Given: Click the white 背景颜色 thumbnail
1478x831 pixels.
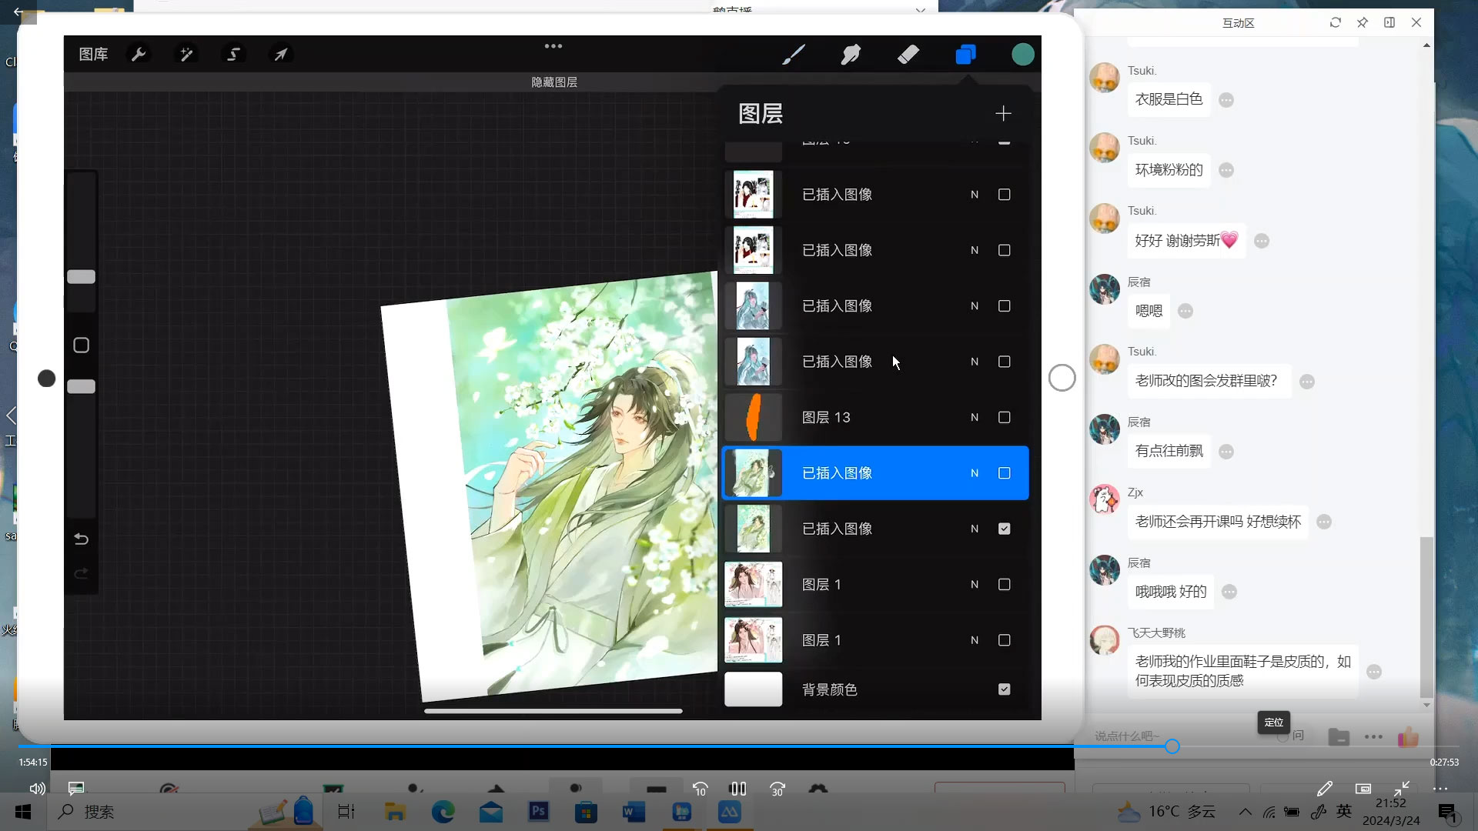Looking at the screenshot, I should point(753,689).
